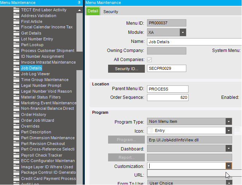Select ECC Configurator Maintenan tree item

48,161
